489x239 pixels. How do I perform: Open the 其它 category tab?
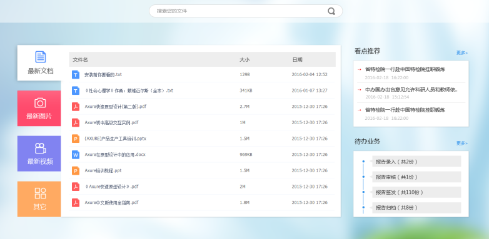click(x=39, y=199)
